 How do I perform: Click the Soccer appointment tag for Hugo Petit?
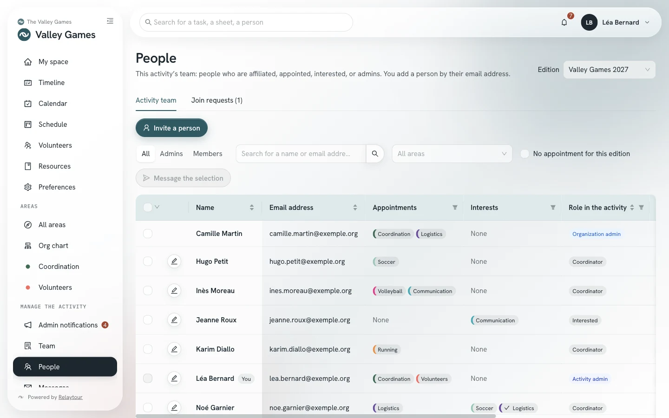click(386, 262)
